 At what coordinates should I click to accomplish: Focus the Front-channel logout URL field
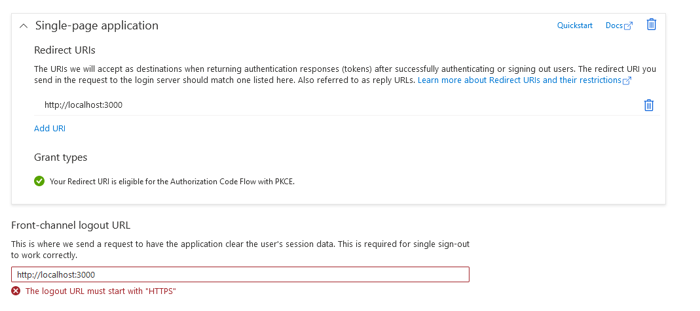[x=240, y=274]
